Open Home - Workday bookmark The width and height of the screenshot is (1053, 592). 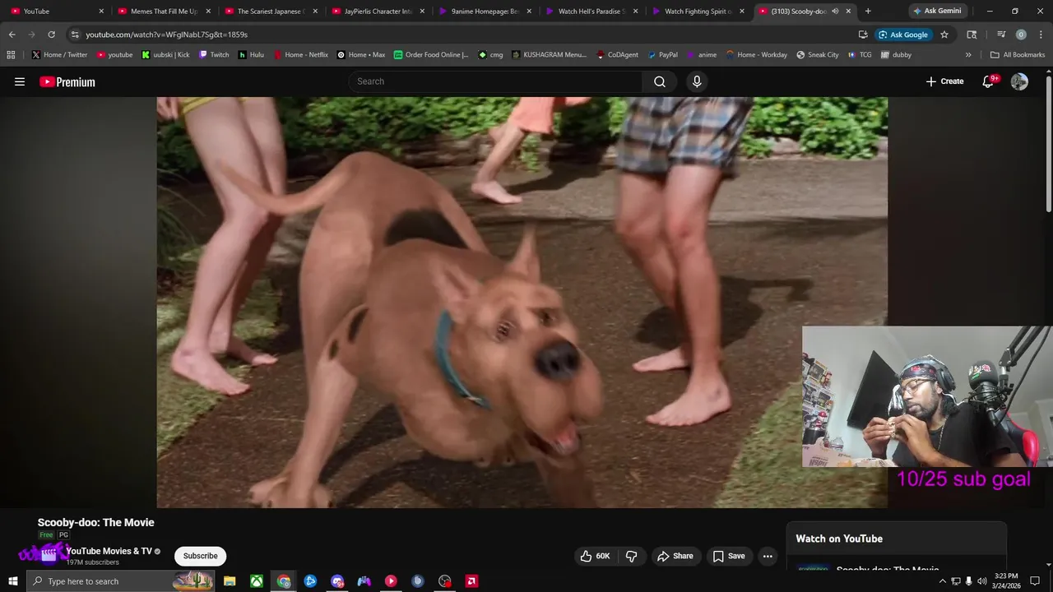pyautogui.click(x=756, y=55)
